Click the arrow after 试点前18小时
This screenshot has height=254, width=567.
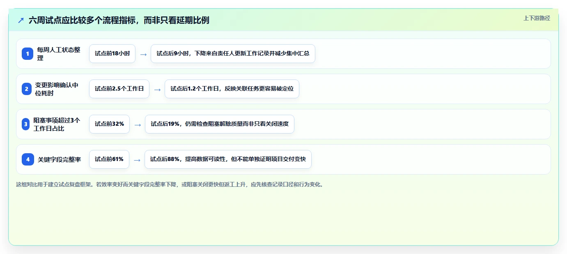pos(143,54)
